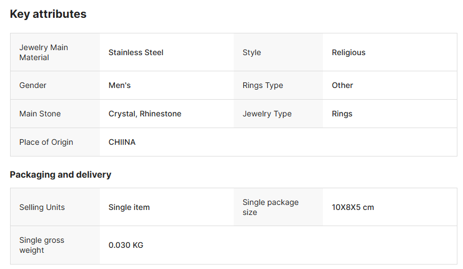The height and width of the screenshot is (269, 463).
Task: Click the 10X8X5 cm size value
Action: [353, 207]
